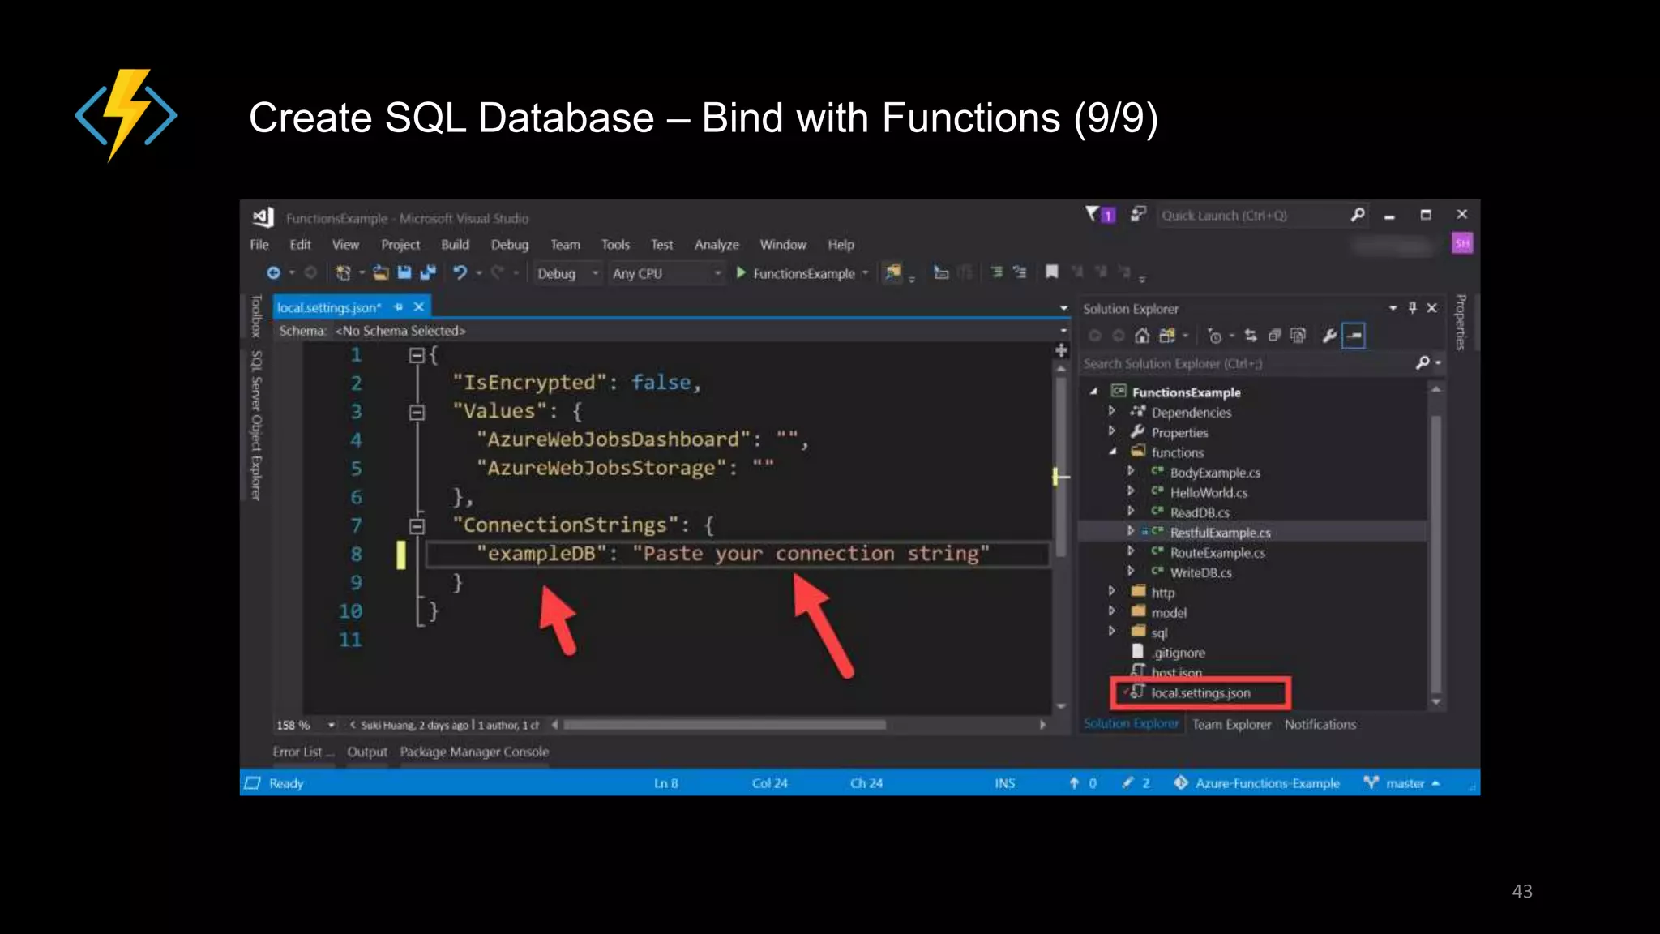
Task: Expand the http folder node
Action: (1112, 591)
